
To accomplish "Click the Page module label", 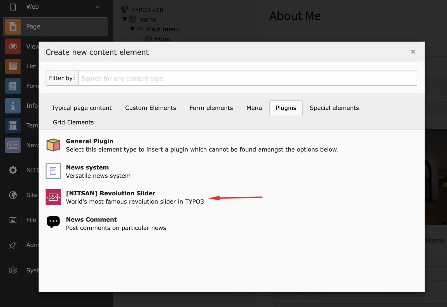I will click(x=33, y=27).
